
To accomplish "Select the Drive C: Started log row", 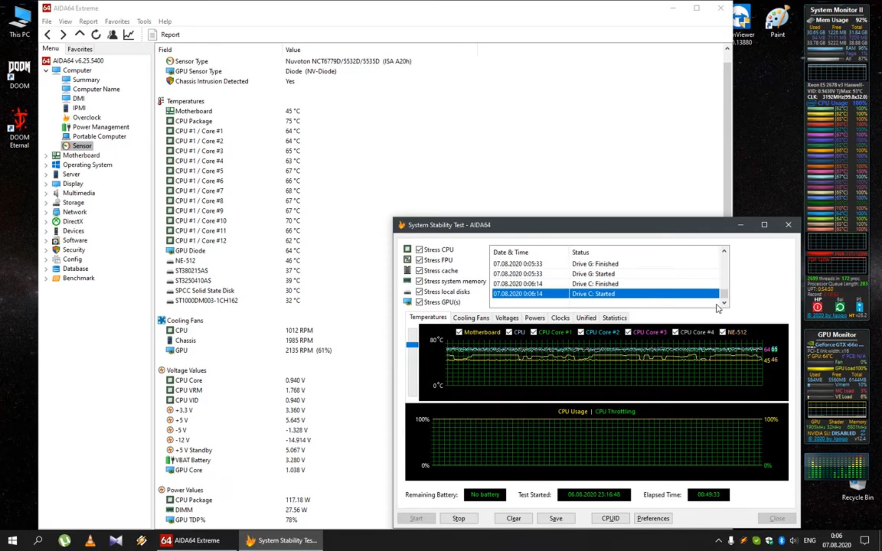I will point(605,294).
